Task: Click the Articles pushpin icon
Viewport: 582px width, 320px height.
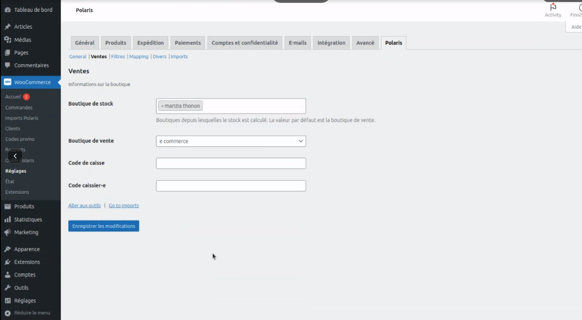Action: tap(8, 27)
